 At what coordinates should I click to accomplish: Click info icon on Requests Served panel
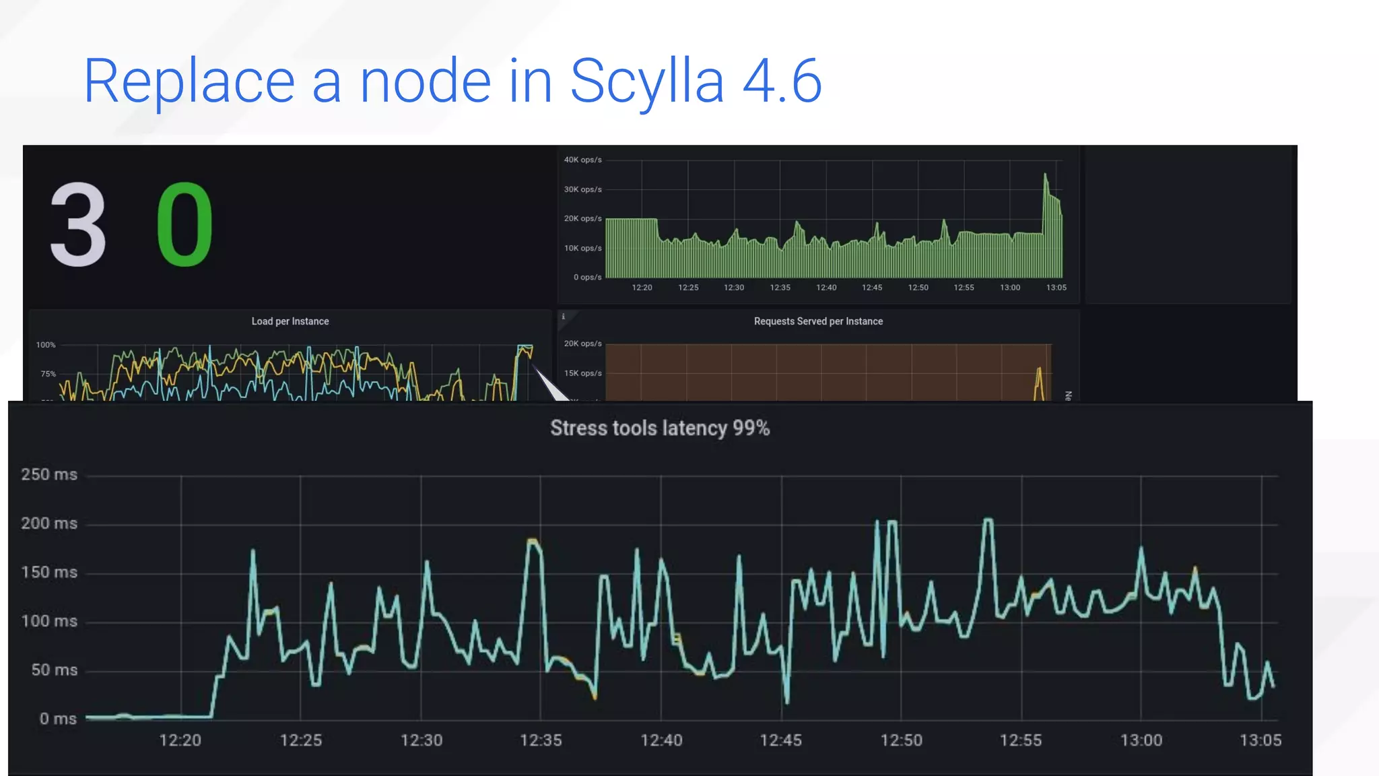[x=564, y=317]
